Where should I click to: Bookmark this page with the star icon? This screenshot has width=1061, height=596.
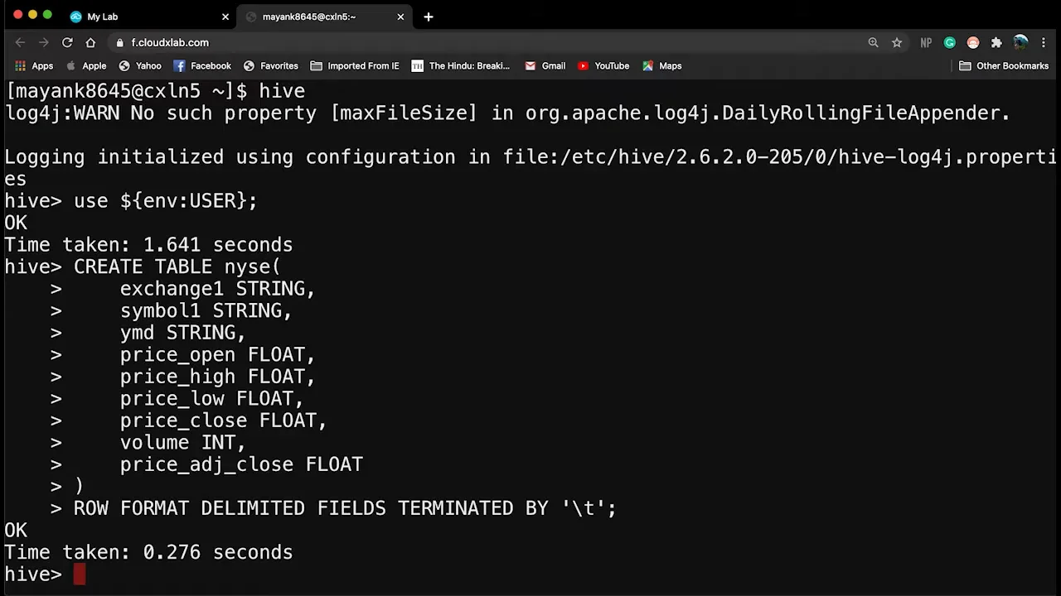pos(897,42)
